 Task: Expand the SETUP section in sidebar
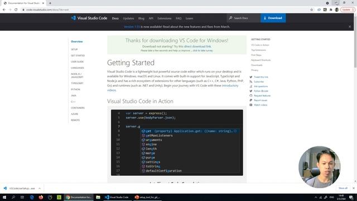tap(74, 49)
